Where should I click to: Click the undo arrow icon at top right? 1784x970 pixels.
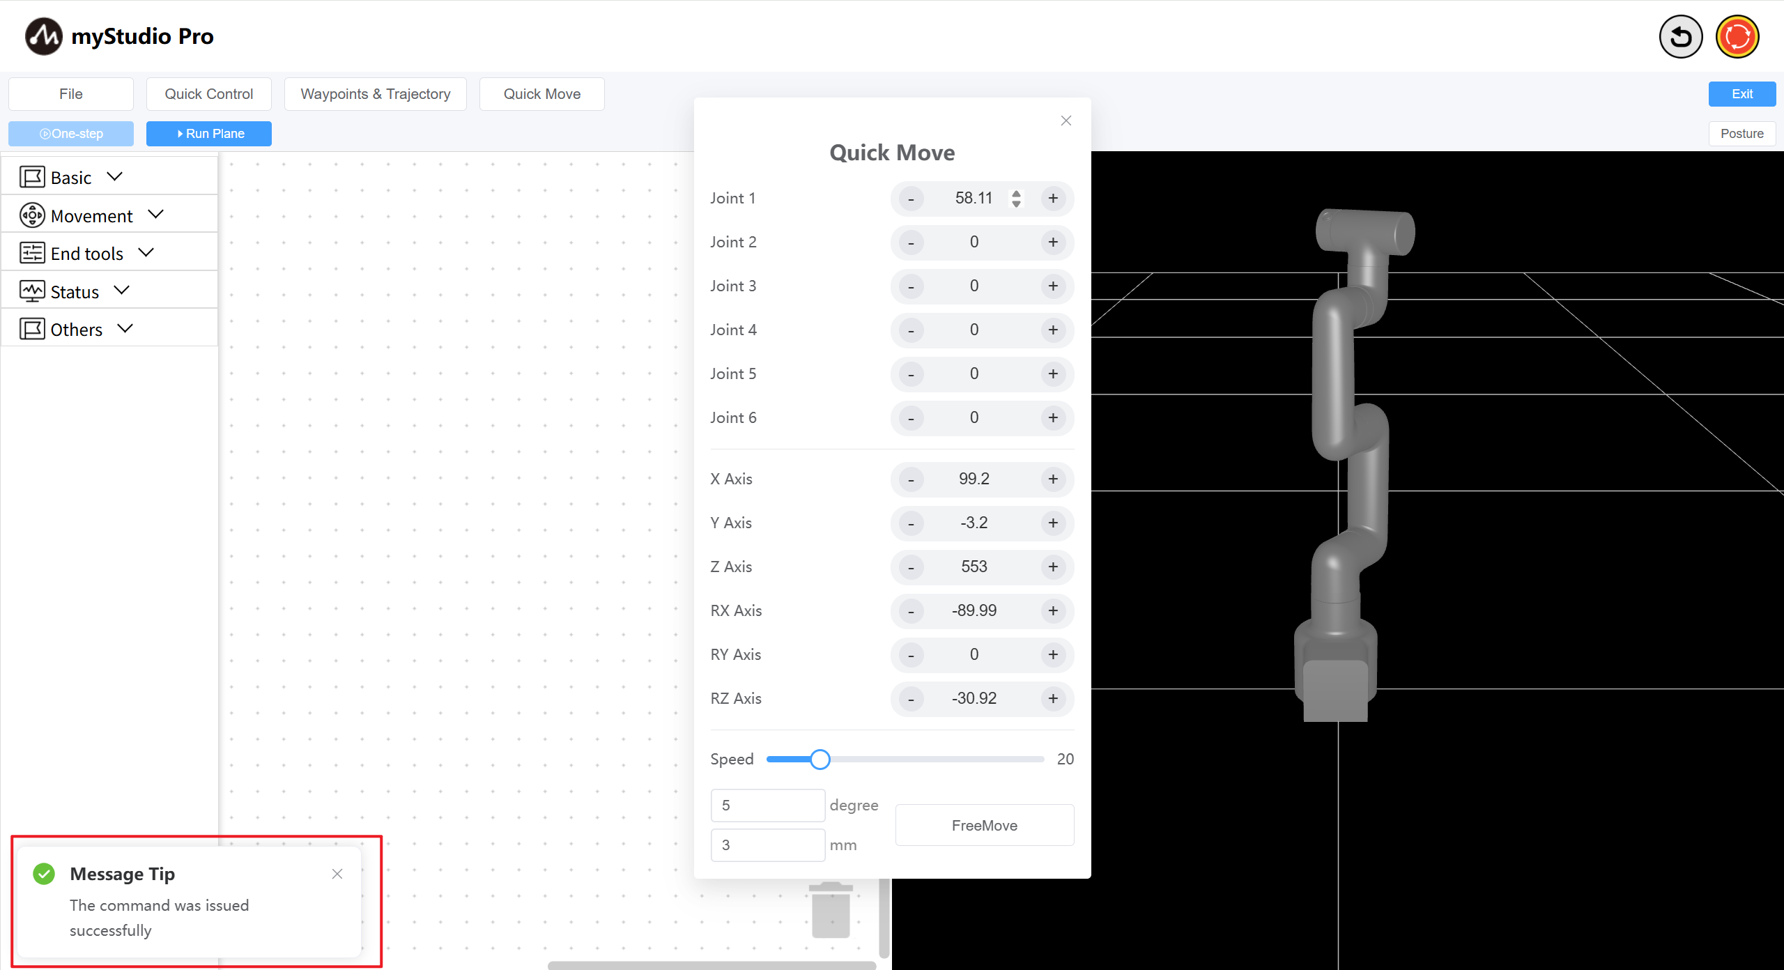pyautogui.click(x=1680, y=36)
